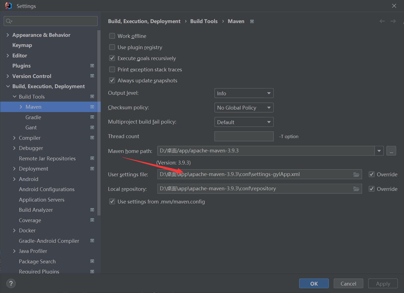This screenshot has width=404, height=293.
Task: Close the Settings dialog
Action: click(x=394, y=6)
